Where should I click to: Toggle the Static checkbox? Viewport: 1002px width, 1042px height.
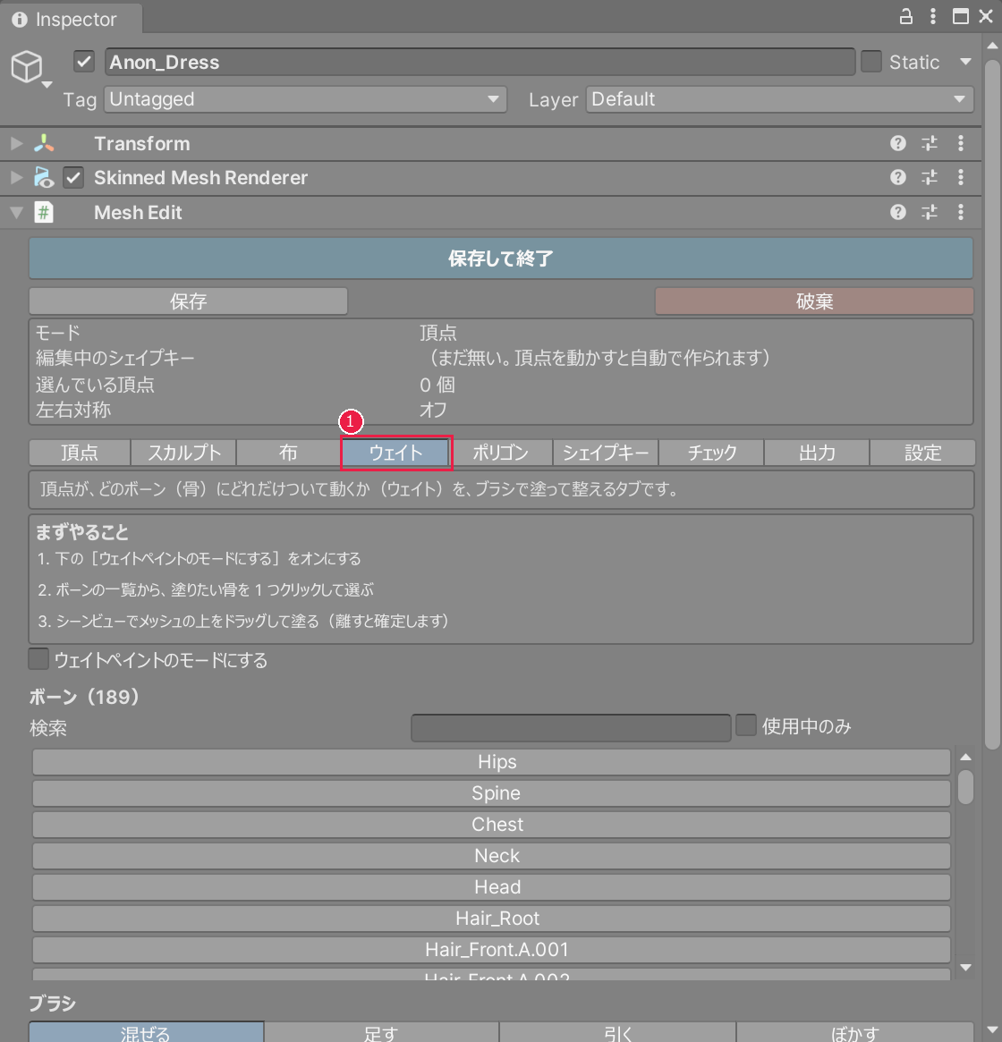871,62
